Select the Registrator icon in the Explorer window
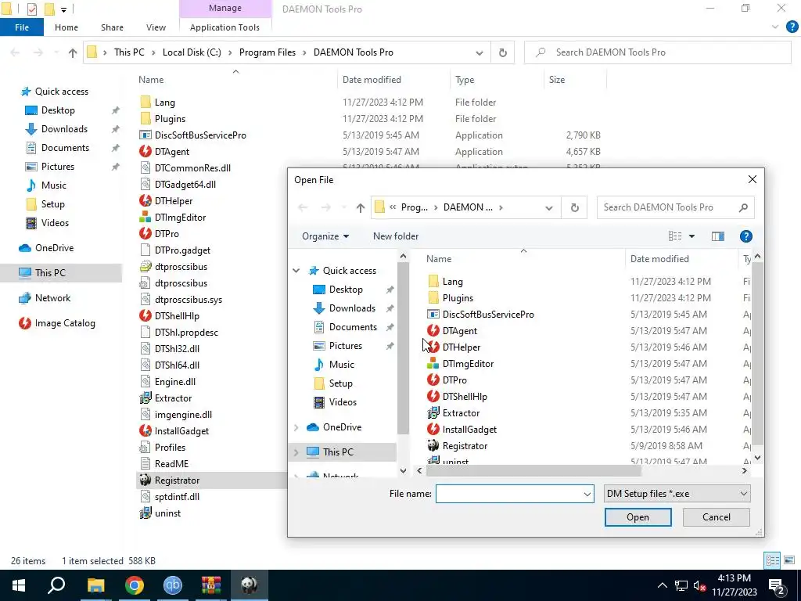 tap(145, 480)
